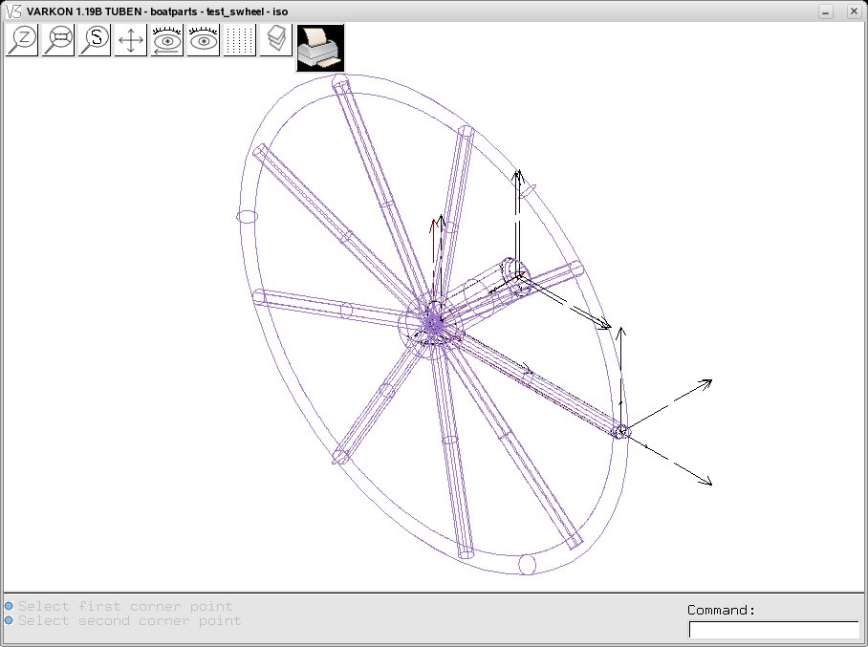Screen dimensions: 868x647
Task: Open the levels stacked sheets icon
Action: 275,40
